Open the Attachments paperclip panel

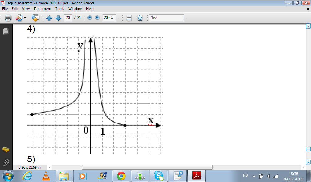click(x=5, y=162)
